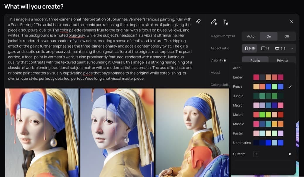304x177 pixels.
Task: Click 'What will you create?' heading
Action: point(34,6)
